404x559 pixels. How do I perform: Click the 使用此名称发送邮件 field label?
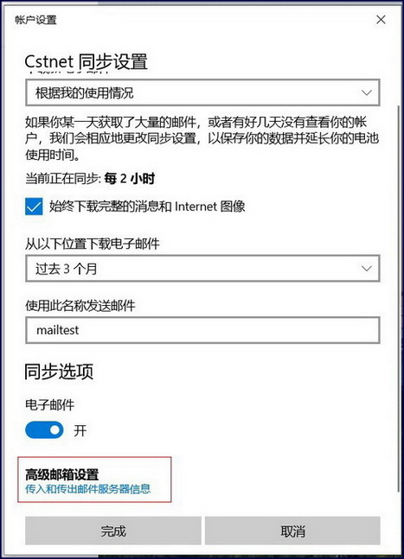(x=80, y=306)
